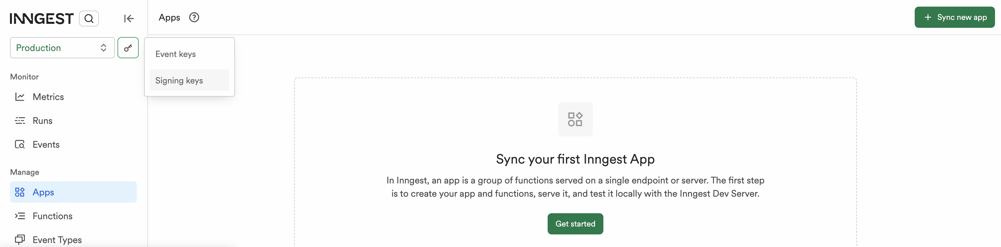Collapse the sidebar with arrow icon
Image resolution: width=1001 pixels, height=247 pixels.
pos(129,19)
